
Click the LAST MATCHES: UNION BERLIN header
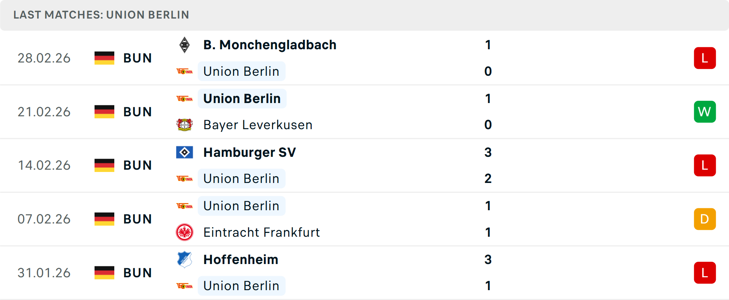click(x=101, y=15)
